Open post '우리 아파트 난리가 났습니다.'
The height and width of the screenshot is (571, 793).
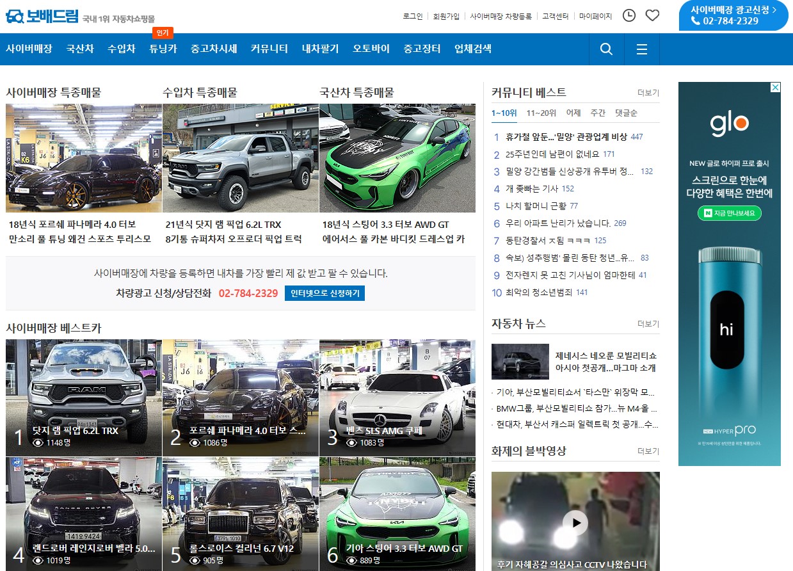(x=558, y=223)
